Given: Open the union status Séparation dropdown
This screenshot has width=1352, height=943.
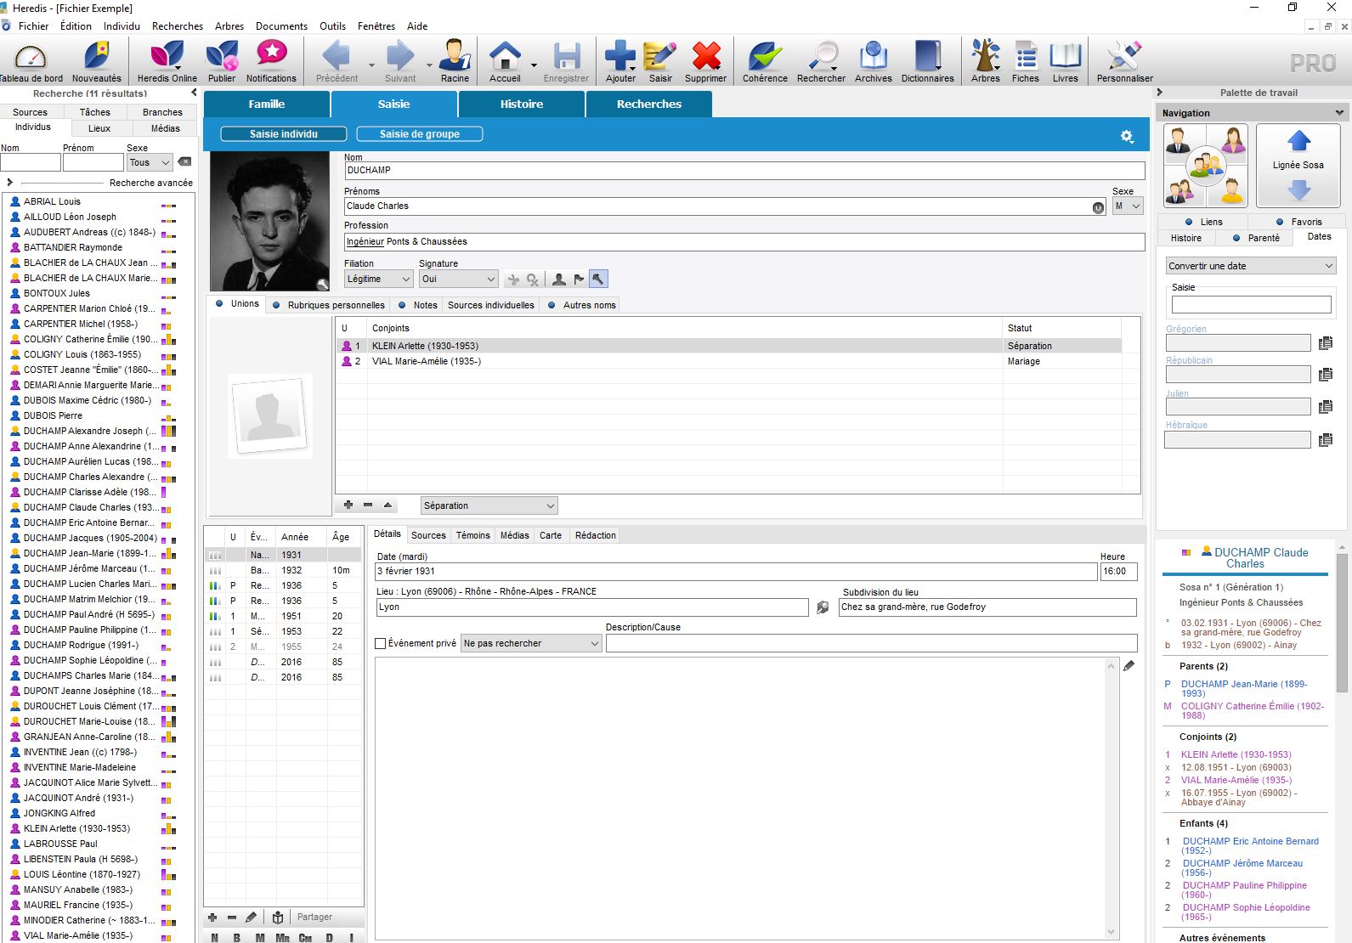Looking at the screenshot, I should pos(489,505).
